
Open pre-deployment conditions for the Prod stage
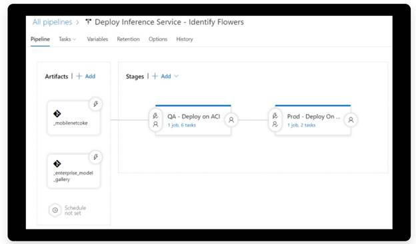pos(275,120)
